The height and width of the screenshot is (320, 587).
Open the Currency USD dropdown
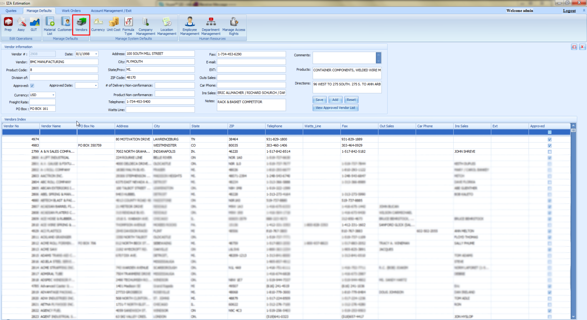pyautogui.click(x=53, y=95)
